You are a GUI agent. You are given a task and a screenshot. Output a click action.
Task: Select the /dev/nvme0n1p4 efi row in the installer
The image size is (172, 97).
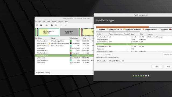tap(134, 47)
